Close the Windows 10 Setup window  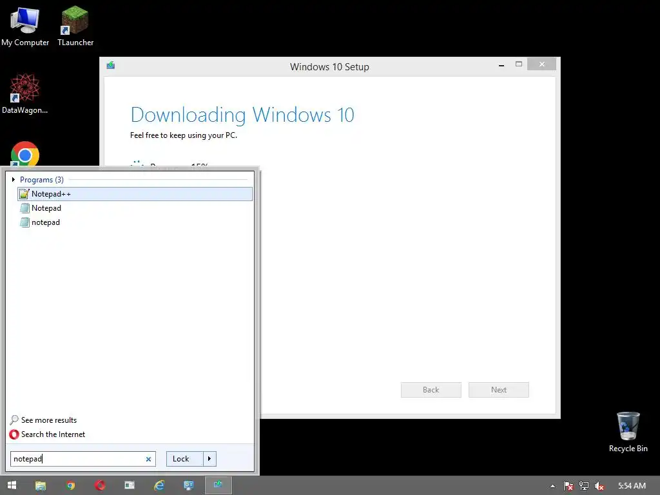pyautogui.click(x=541, y=64)
